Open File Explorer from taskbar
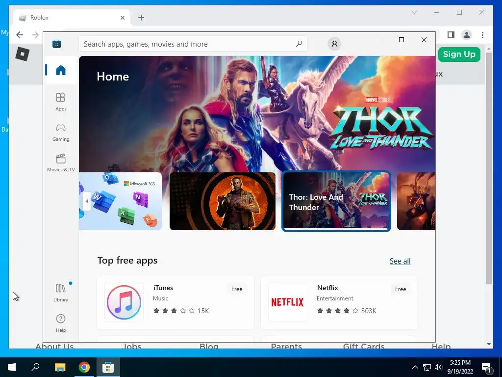The width and height of the screenshot is (502, 377). pos(60,367)
